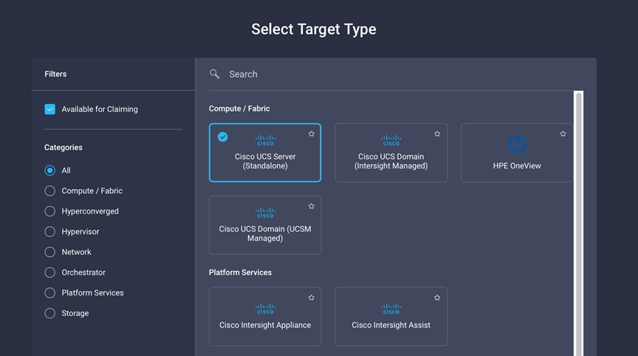
Task: Click the Categories heading
Action: pos(64,147)
